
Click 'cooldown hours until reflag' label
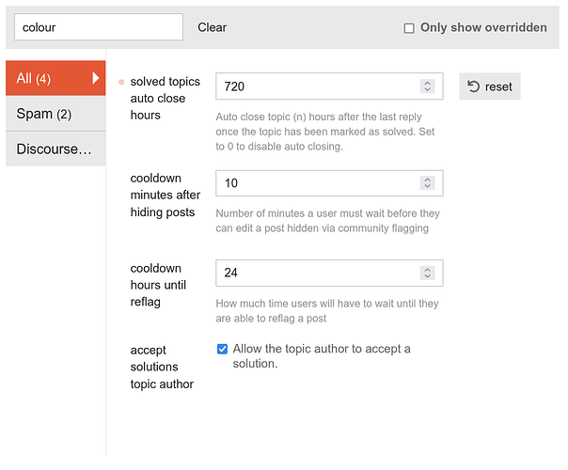(x=158, y=285)
